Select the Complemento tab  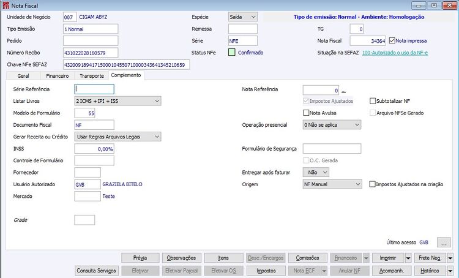(126, 75)
